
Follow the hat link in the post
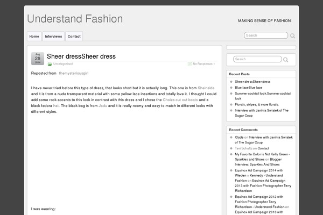(x=56, y=106)
